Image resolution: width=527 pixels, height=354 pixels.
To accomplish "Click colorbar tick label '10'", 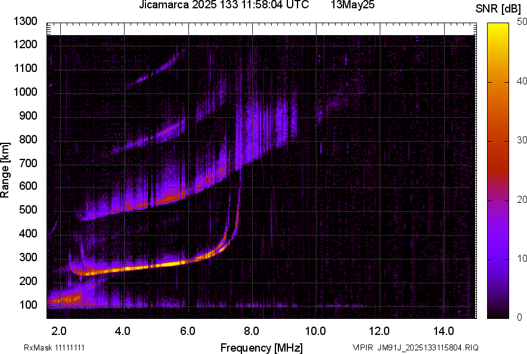I will [x=522, y=259].
